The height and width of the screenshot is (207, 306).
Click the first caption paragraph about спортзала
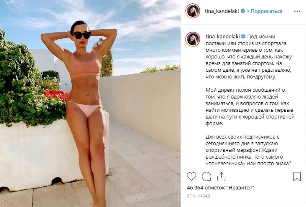(x=249, y=56)
